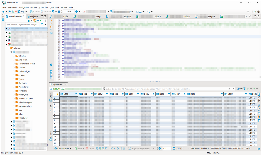Click the transaction lock icon in the main toolbar
The height and width of the screenshot is (156, 262).
pos(59,12)
